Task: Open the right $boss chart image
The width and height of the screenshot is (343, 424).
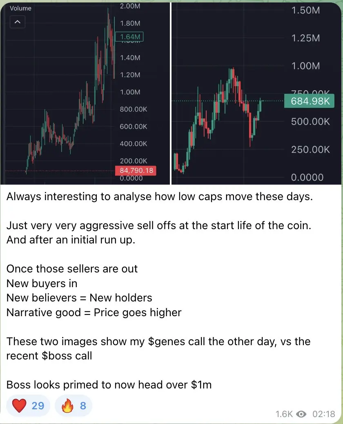Action: 256,93
